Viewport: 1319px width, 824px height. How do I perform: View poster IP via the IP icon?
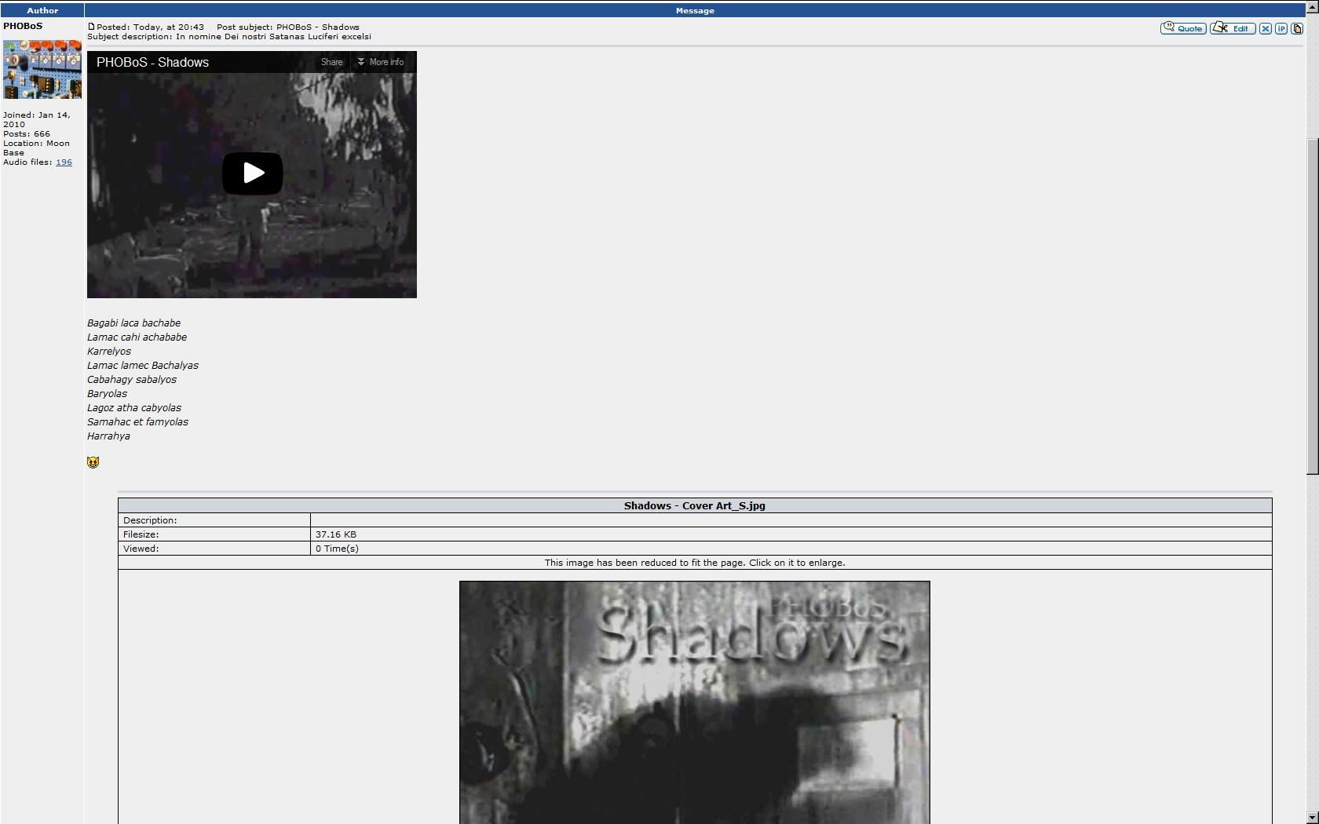(x=1281, y=28)
